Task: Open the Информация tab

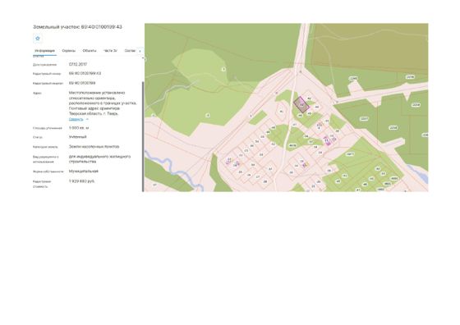Action: [x=44, y=51]
